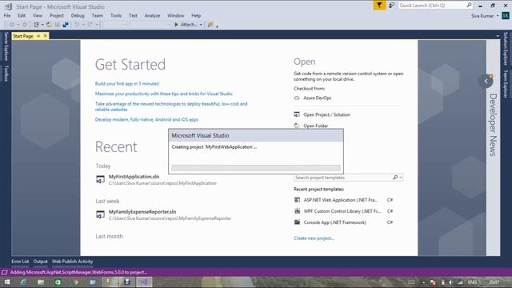The image size is (512, 288).
Task: Click the project creation progress bar
Action: (x=256, y=168)
